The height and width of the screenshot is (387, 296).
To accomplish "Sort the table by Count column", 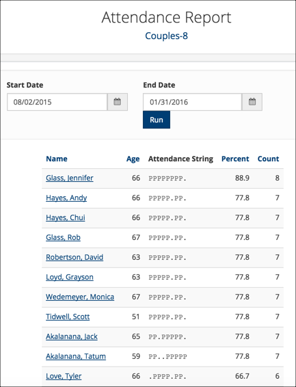I will (x=268, y=159).
